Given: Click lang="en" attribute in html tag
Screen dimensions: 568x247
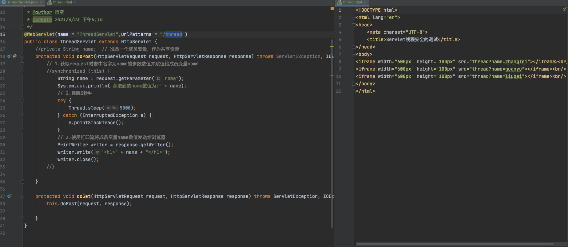Looking at the screenshot, I should 385,17.
